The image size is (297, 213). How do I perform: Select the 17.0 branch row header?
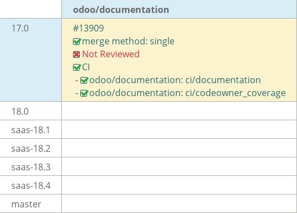click(x=31, y=60)
